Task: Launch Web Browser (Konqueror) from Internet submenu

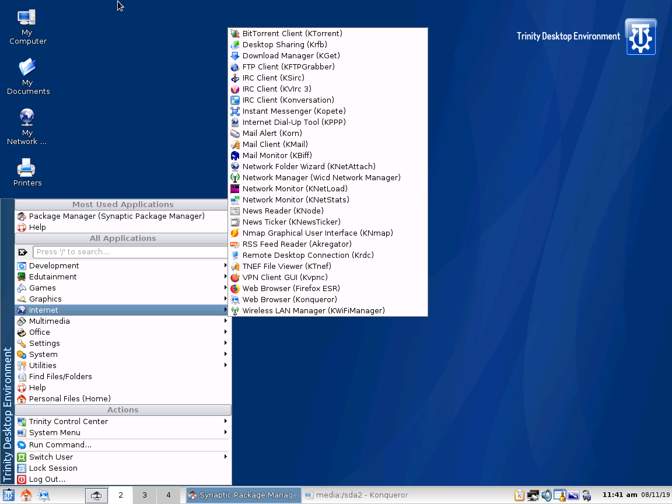Action: (328, 300)
